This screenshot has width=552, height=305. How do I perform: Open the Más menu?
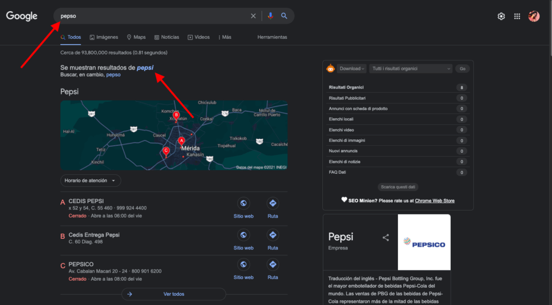225,37
